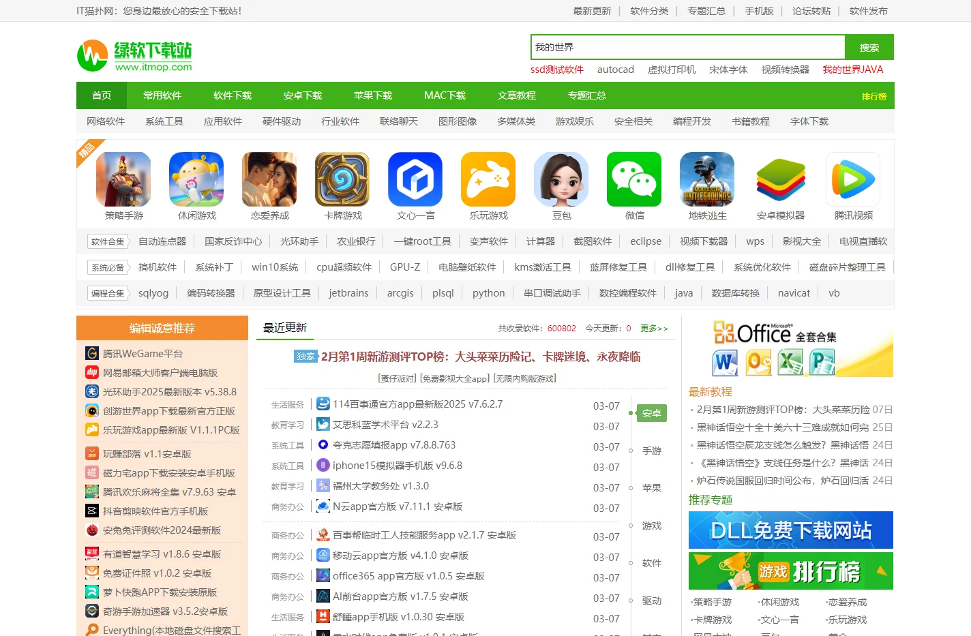Click the 网易邮箱大师 icon in recommendations
This screenshot has width=971, height=636.
point(92,372)
